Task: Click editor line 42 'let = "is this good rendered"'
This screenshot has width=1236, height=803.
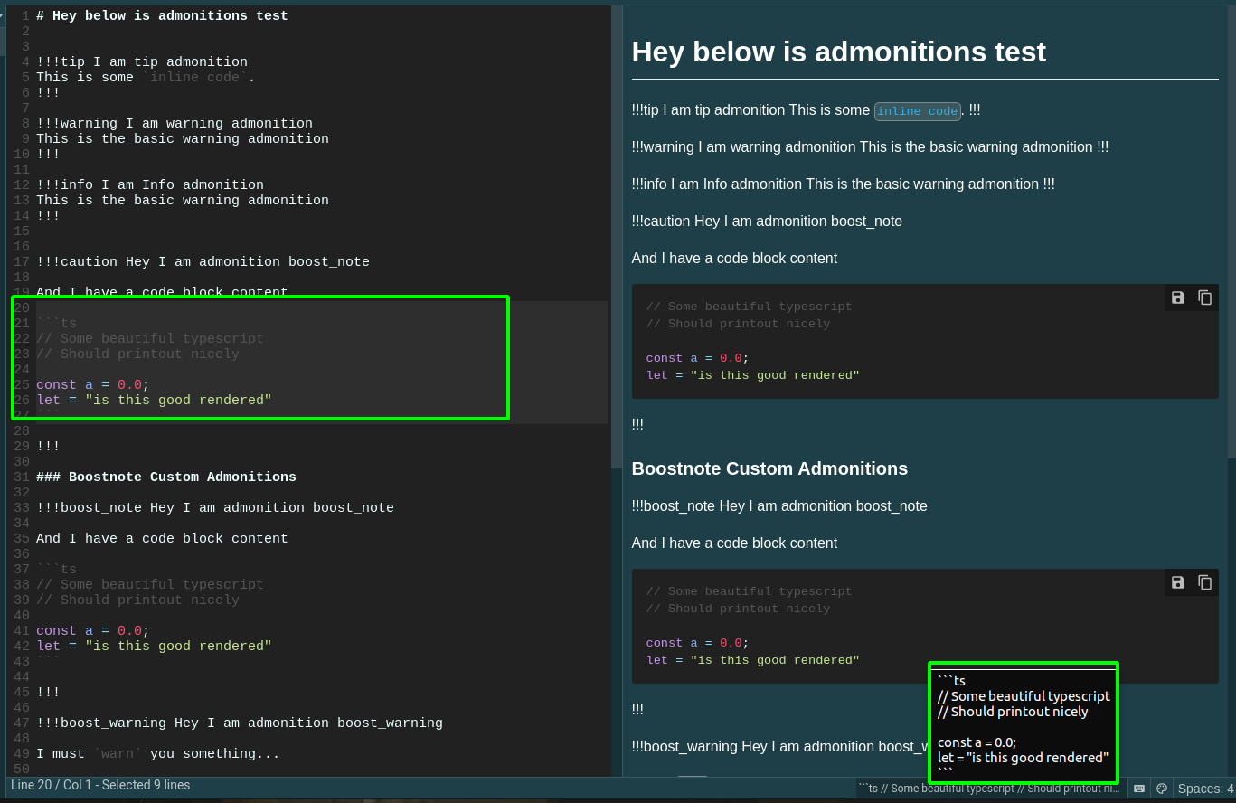Action: coord(154,647)
